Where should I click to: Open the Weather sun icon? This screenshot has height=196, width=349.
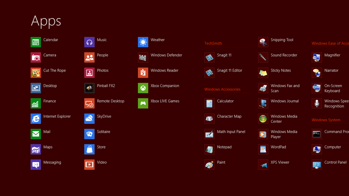tap(143, 42)
